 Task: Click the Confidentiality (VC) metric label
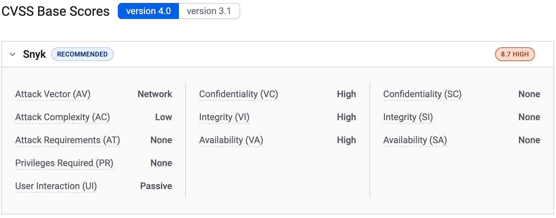click(239, 94)
